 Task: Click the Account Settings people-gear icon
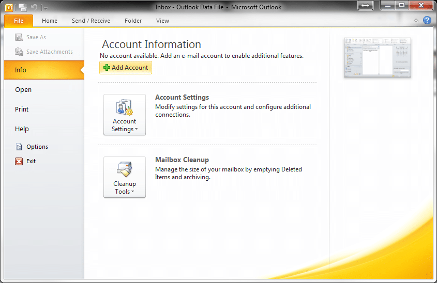tap(124, 107)
